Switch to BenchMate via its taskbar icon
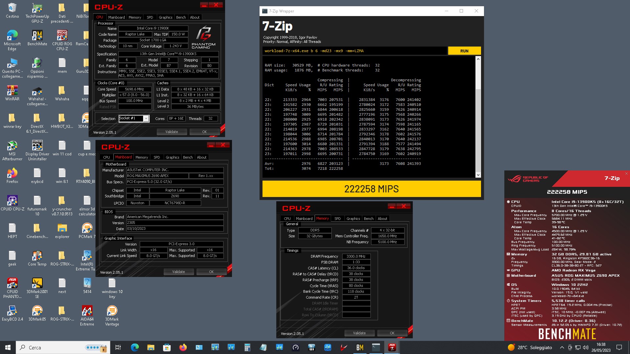The width and height of the screenshot is (630, 354). (360, 347)
